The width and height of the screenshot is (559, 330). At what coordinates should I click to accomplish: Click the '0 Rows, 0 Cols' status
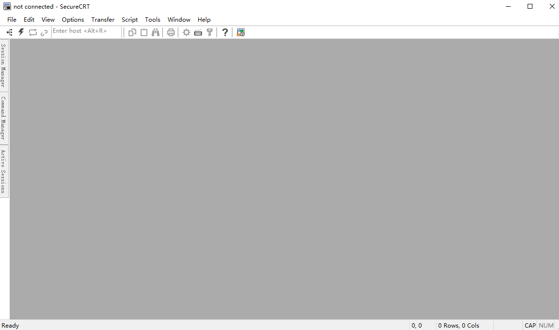pyautogui.click(x=459, y=325)
